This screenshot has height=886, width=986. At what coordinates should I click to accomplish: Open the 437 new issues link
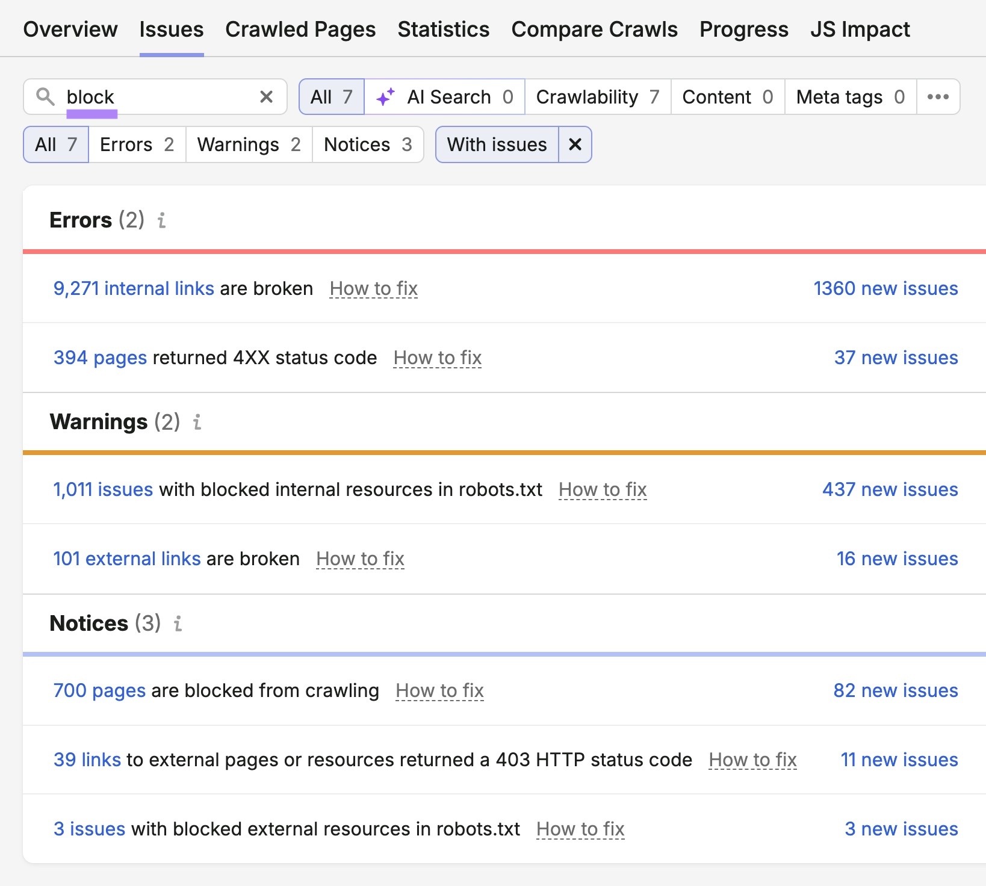(x=890, y=489)
